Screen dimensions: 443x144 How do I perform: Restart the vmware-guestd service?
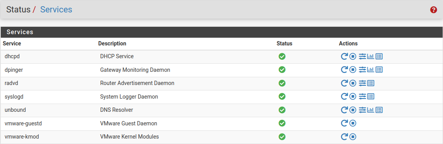[344, 123]
